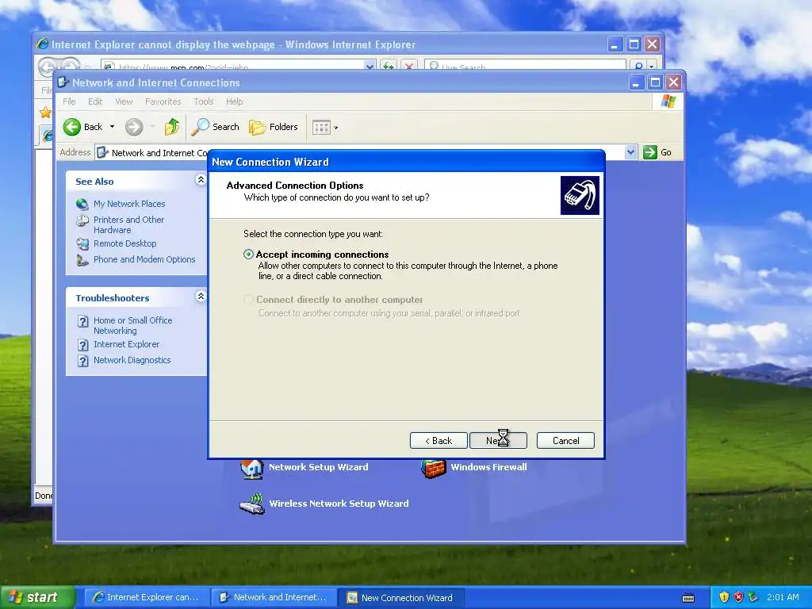Click Live Search field in Internet Explorer
812x609 pixels.
pos(525,65)
